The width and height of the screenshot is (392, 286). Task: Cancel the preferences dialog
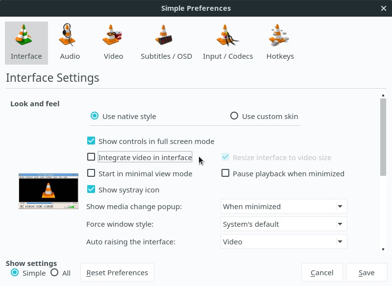(322, 272)
